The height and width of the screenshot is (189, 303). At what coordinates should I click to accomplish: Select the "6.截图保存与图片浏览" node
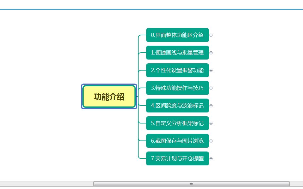pyautogui.click(x=178, y=141)
